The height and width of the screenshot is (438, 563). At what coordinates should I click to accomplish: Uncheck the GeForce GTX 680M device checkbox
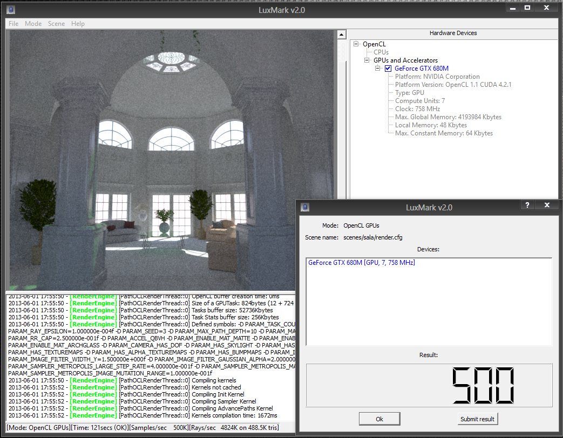click(388, 69)
